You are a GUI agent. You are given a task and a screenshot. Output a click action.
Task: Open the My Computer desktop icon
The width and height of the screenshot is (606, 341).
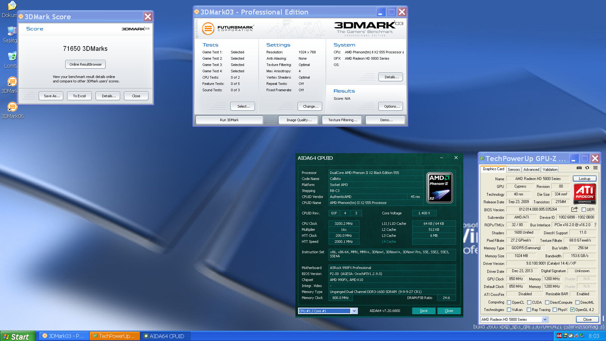point(12,31)
